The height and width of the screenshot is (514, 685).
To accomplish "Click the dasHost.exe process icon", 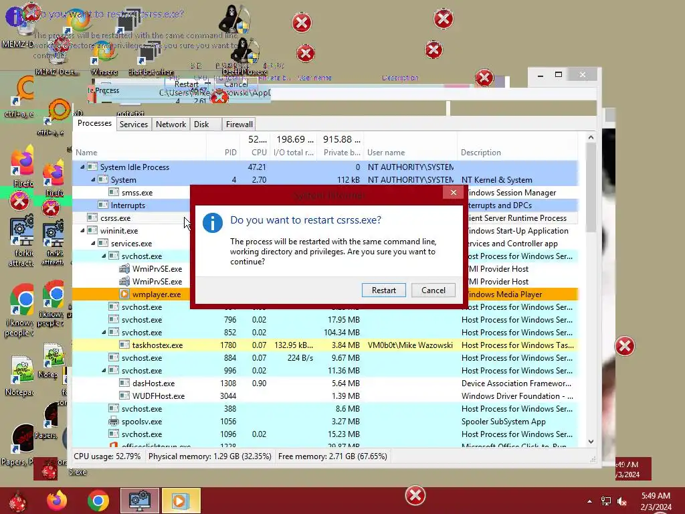I will 124,383.
